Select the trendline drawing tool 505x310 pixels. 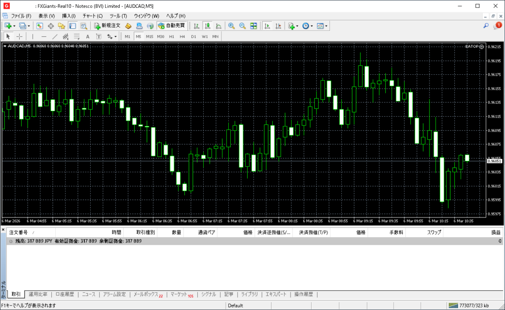point(55,36)
